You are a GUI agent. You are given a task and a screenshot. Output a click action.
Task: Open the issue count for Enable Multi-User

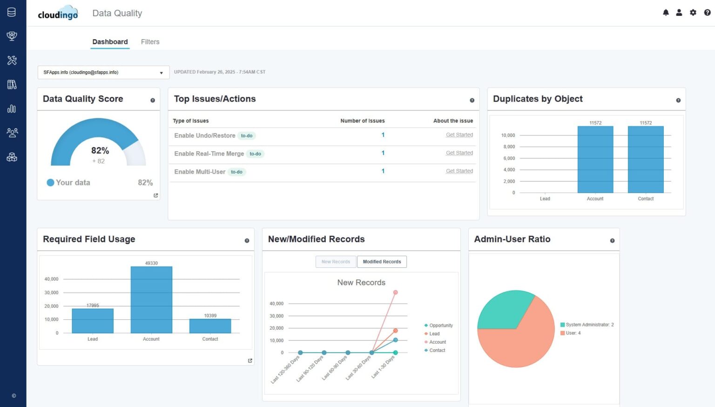[383, 171]
